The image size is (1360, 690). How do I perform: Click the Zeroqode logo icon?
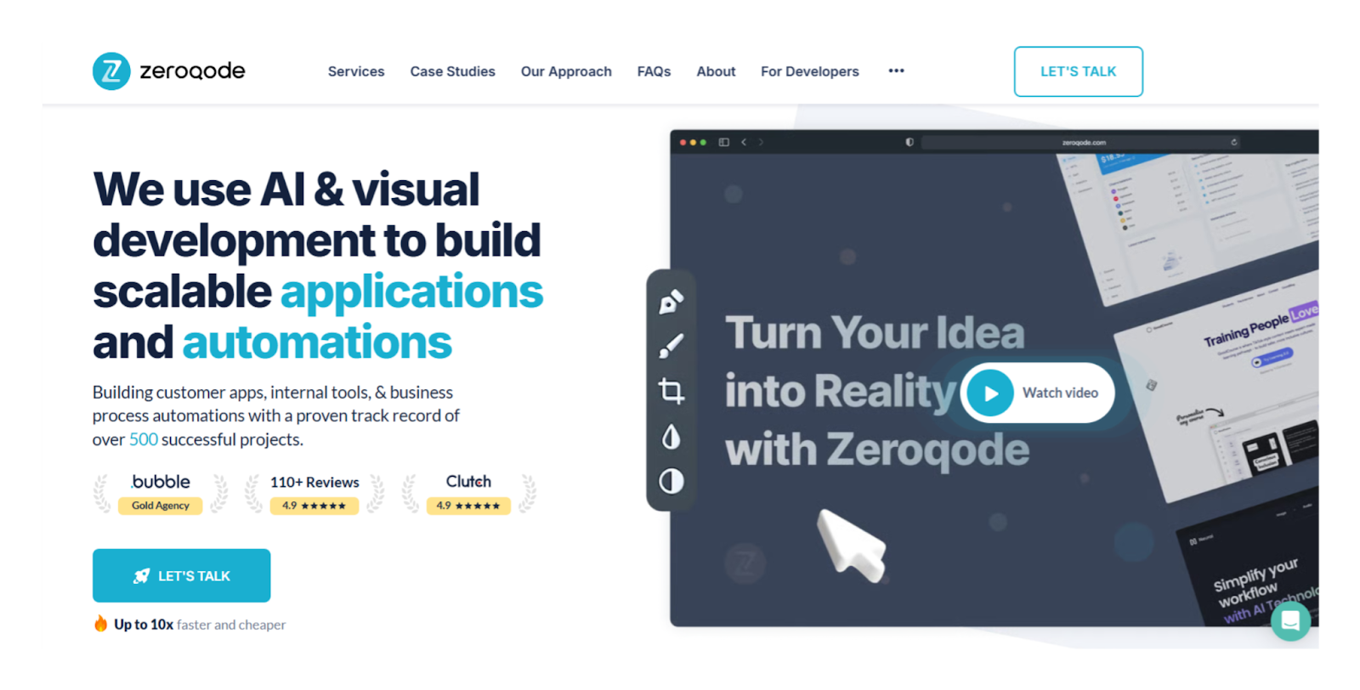(111, 71)
